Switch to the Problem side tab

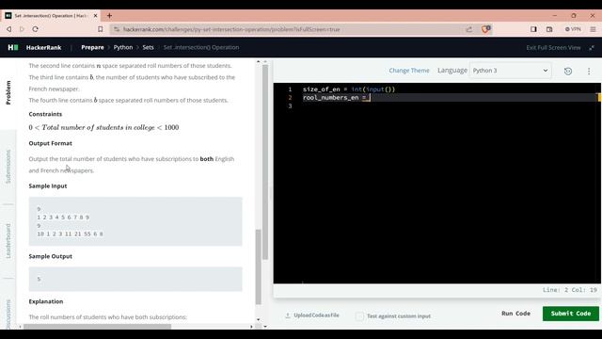pyautogui.click(x=8, y=92)
